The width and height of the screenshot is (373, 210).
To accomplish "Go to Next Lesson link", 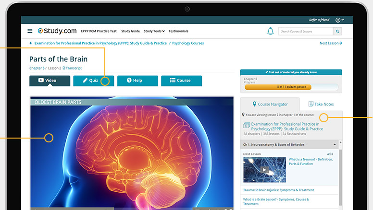I will click(331, 43).
